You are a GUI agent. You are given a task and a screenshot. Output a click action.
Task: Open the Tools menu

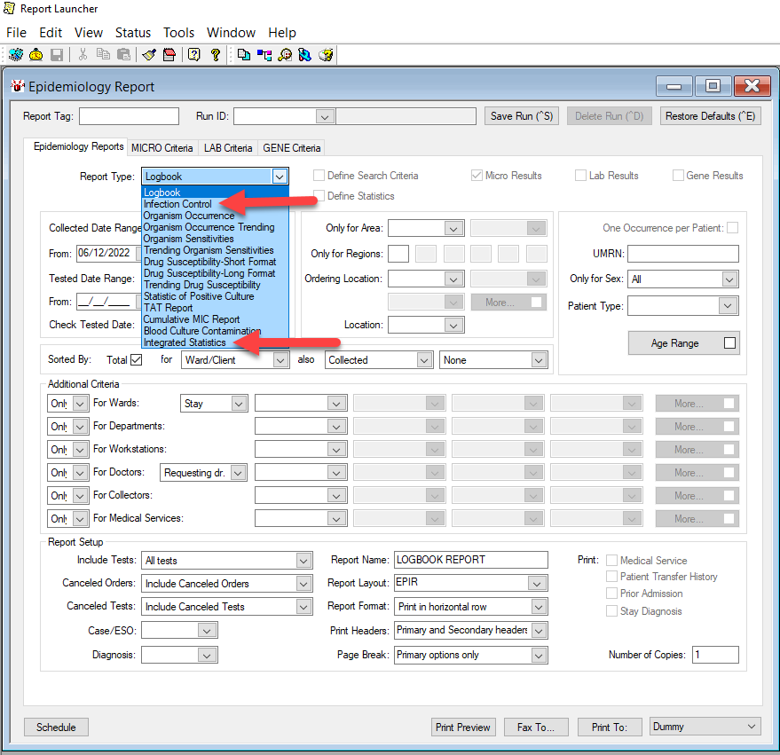pos(178,33)
